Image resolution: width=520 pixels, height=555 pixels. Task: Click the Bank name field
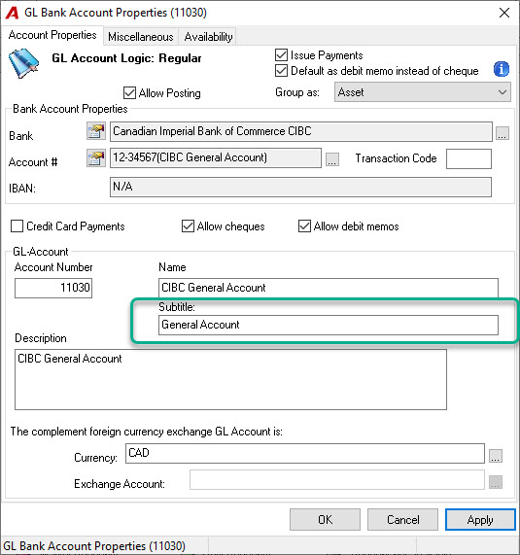301,131
